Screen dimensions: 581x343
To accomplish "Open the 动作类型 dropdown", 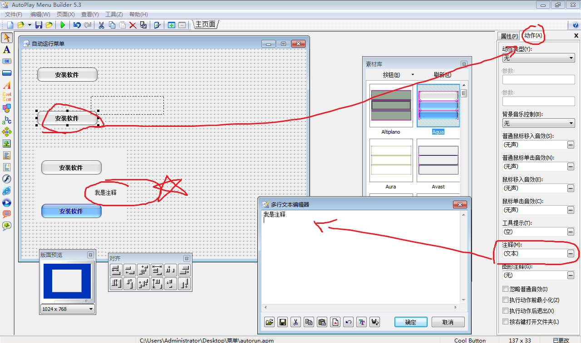I will click(x=538, y=58).
